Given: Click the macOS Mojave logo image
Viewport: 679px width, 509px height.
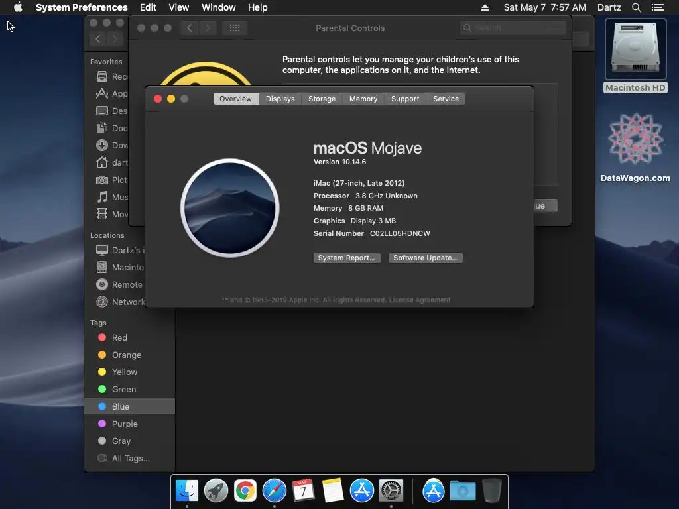Looking at the screenshot, I should pyautogui.click(x=230, y=208).
